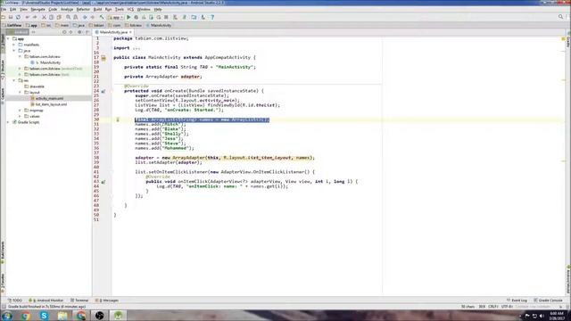Screen dimensions: 571x321
Task: Click the Android Studio taskbar icon
Action: click(x=118, y=316)
